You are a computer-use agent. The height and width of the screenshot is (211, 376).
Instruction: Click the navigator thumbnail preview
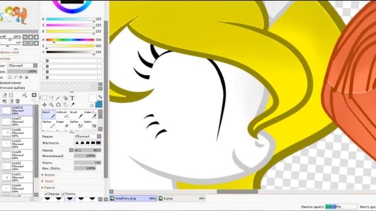[x=14, y=15]
